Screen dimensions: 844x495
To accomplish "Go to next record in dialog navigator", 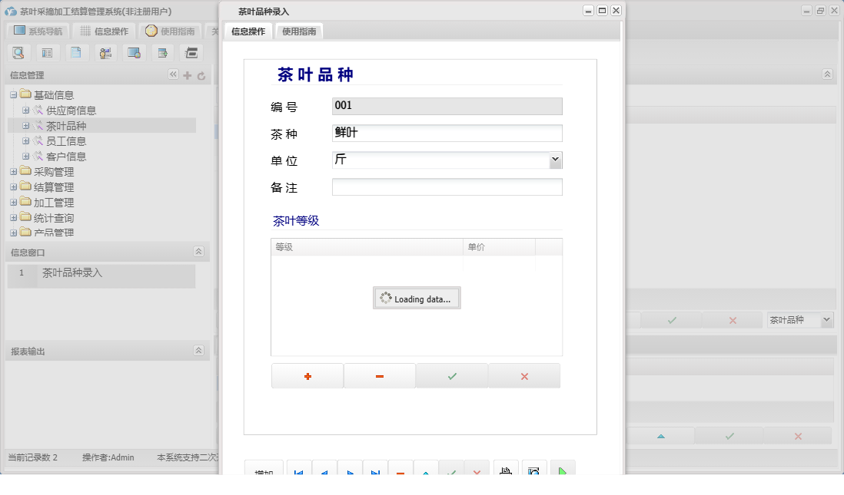I will tap(350, 469).
